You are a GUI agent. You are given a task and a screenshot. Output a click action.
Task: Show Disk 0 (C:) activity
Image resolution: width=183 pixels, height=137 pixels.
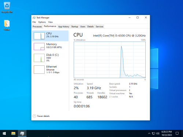point(50,58)
